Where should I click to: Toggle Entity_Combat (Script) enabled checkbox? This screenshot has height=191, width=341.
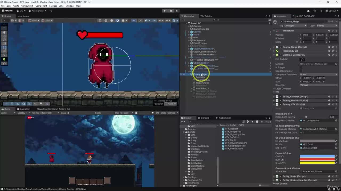(x=280, y=97)
